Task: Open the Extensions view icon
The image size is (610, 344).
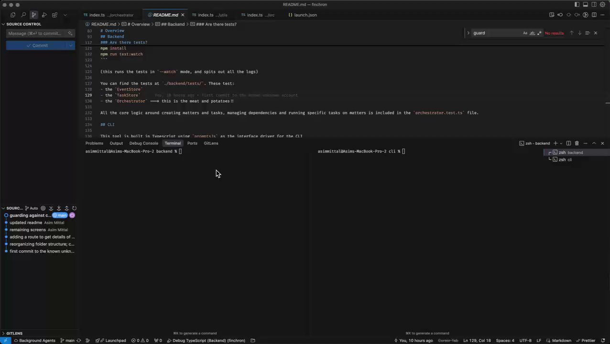Action: [x=55, y=15]
